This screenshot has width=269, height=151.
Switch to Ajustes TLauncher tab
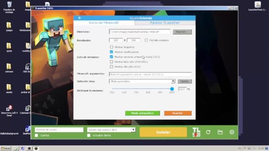click(x=165, y=23)
